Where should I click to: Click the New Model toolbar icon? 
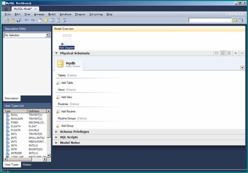(x=7, y=20)
